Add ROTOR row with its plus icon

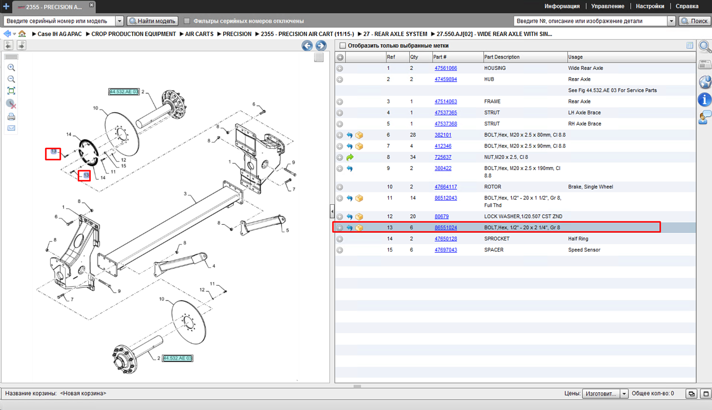pos(340,187)
